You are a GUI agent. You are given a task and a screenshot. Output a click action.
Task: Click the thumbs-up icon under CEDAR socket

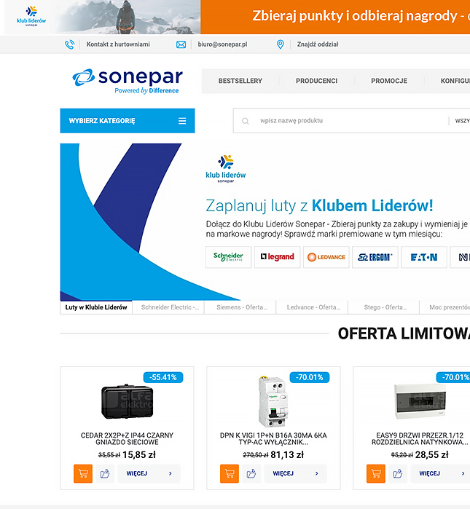coord(105,473)
